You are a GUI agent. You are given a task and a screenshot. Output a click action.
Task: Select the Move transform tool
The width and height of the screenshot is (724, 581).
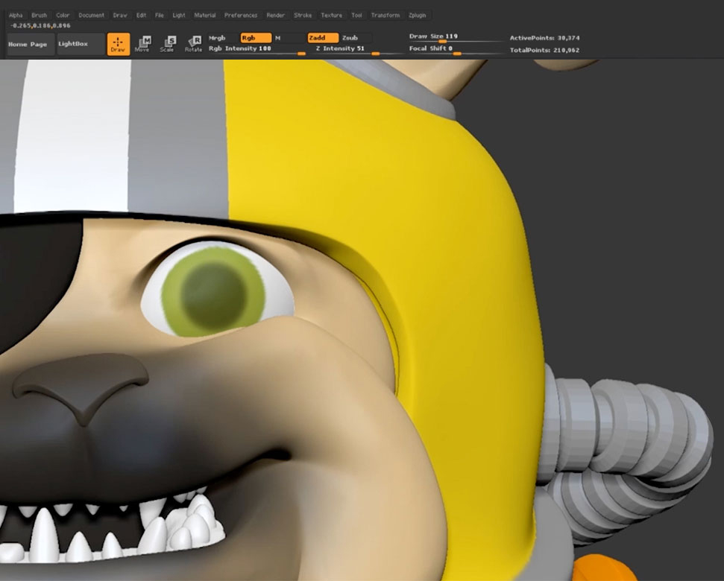click(142, 44)
